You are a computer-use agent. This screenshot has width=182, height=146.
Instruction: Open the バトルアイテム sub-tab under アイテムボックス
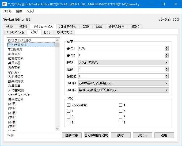pyautogui.click(x=16, y=32)
